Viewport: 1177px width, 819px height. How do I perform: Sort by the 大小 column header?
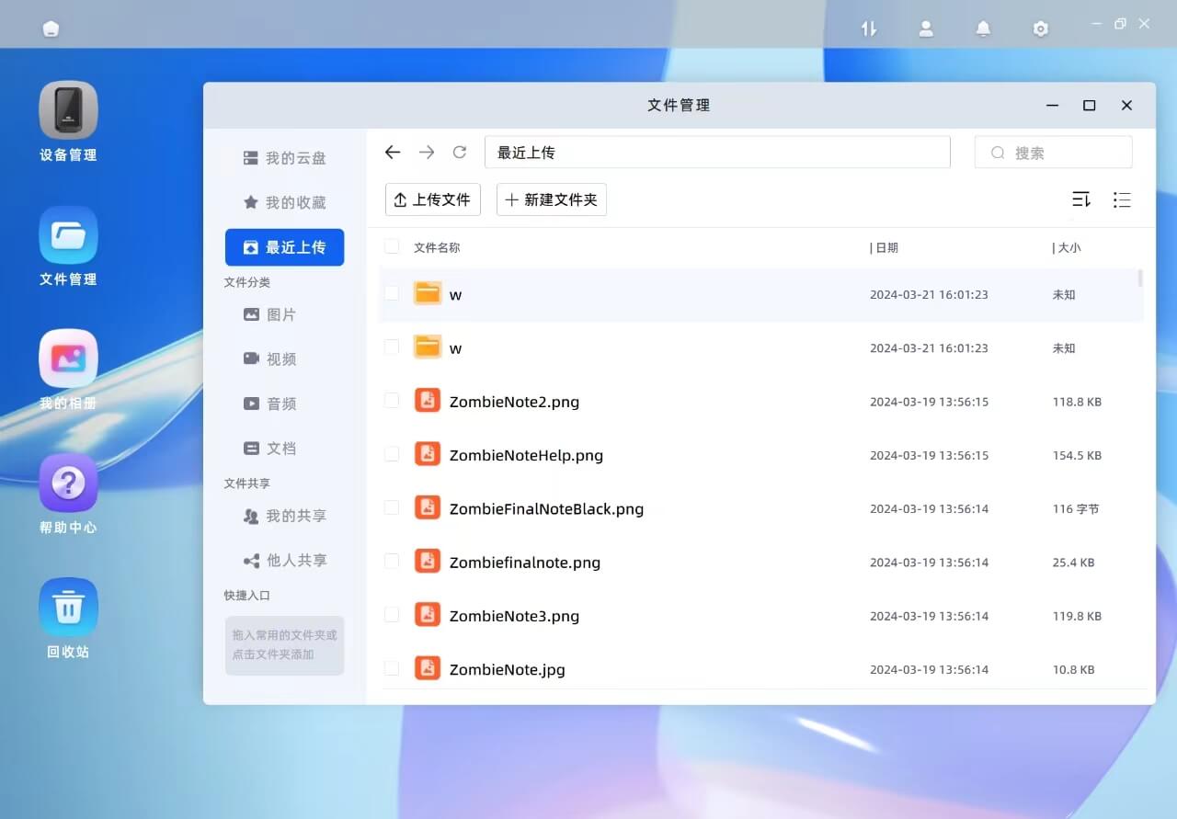(1068, 248)
